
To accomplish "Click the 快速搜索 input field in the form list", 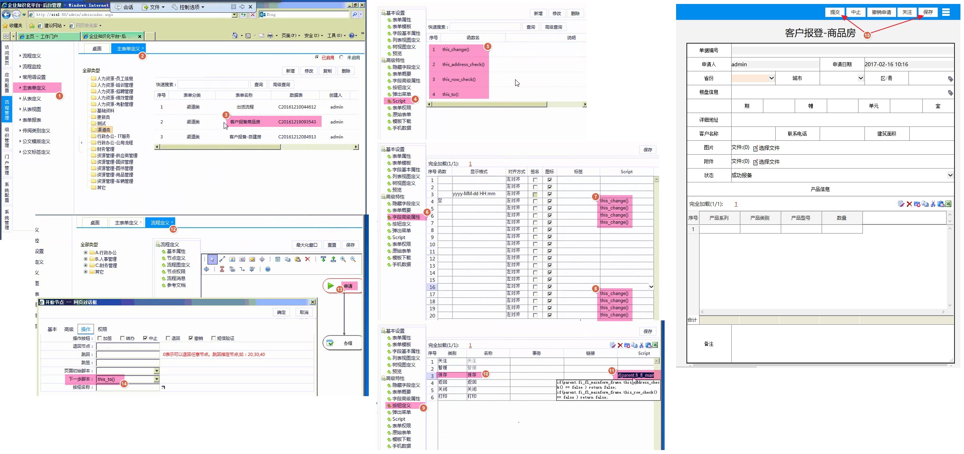I will tap(213, 84).
